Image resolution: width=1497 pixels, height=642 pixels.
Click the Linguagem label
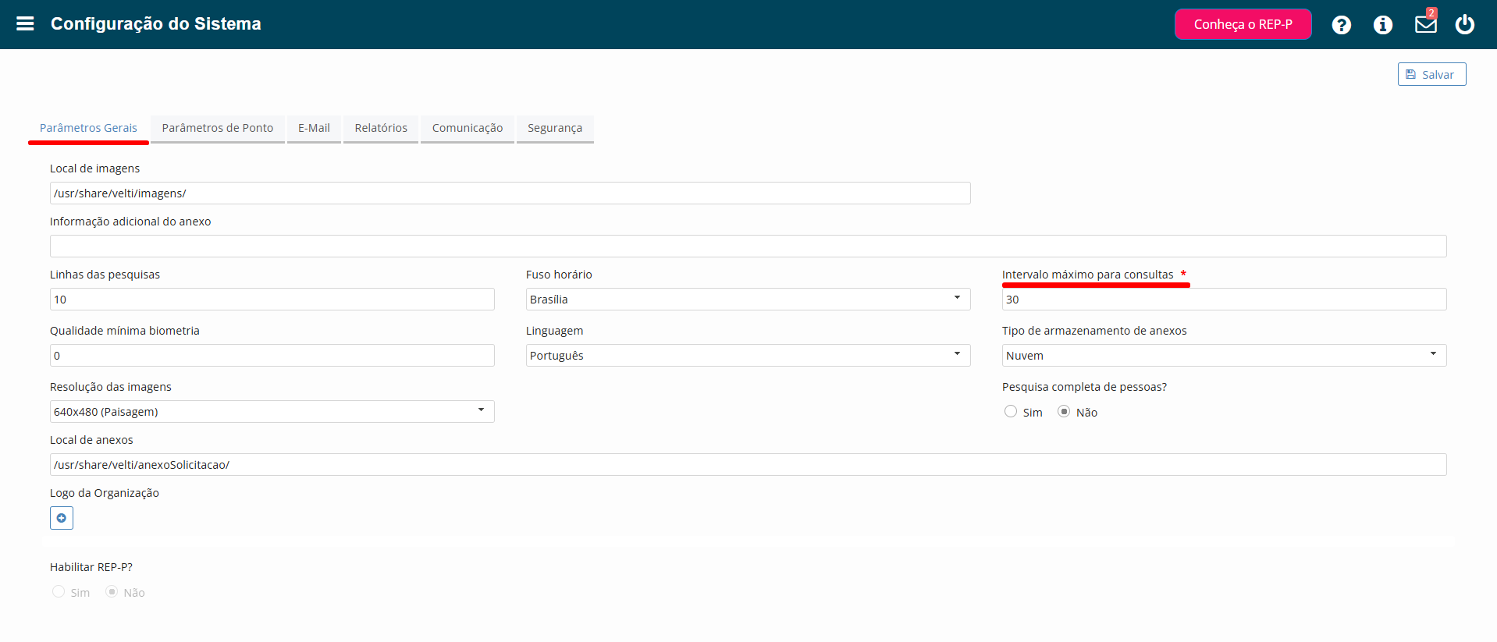tap(554, 331)
